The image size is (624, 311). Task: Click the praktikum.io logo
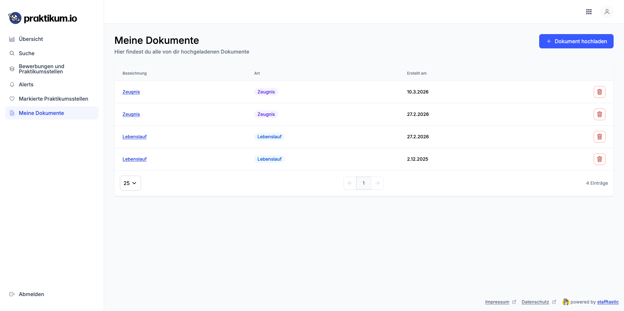click(x=43, y=18)
